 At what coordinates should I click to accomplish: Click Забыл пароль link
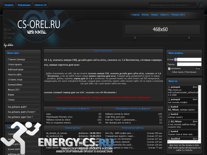[178, 72]
